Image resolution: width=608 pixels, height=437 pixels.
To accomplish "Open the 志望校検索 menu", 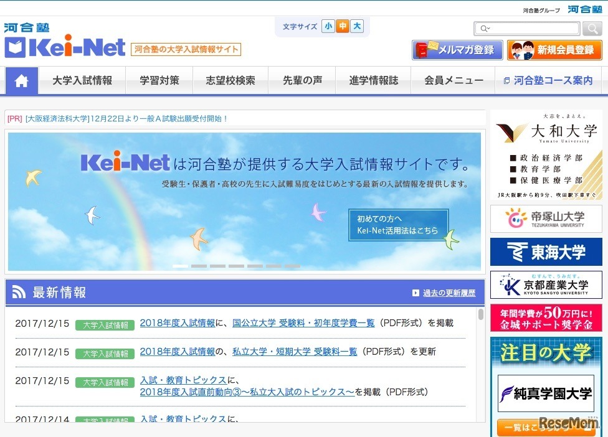I will [x=230, y=80].
